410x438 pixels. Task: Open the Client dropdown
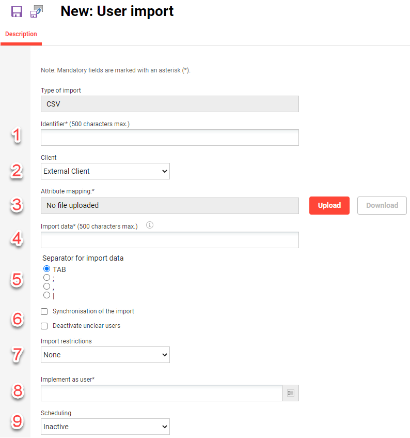click(x=105, y=171)
